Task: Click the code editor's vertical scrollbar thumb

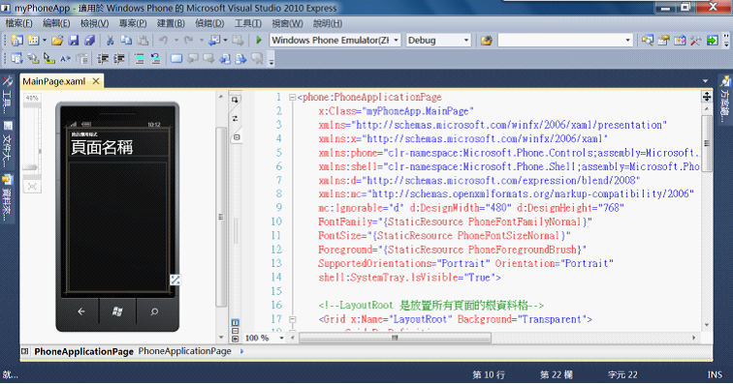Action: click(x=707, y=143)
